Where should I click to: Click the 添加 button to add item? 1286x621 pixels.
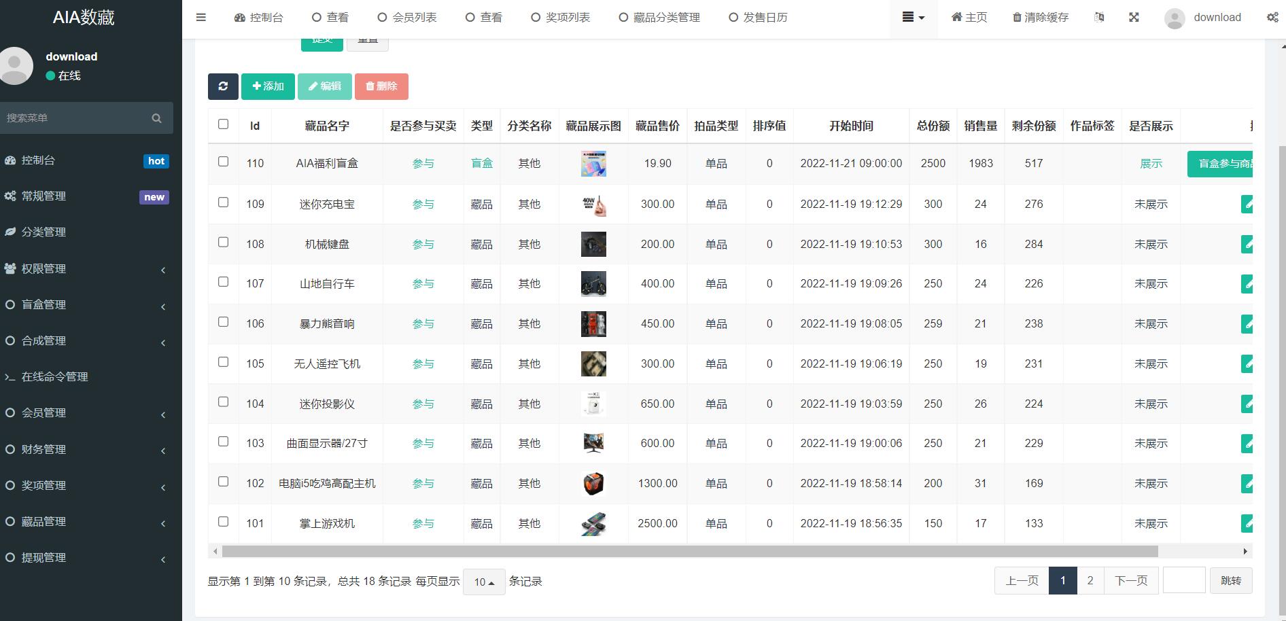tap(267, 86)
